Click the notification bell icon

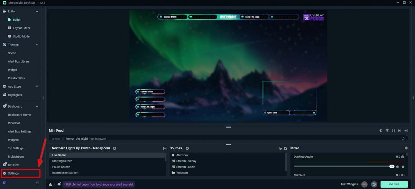click(59, 184)
